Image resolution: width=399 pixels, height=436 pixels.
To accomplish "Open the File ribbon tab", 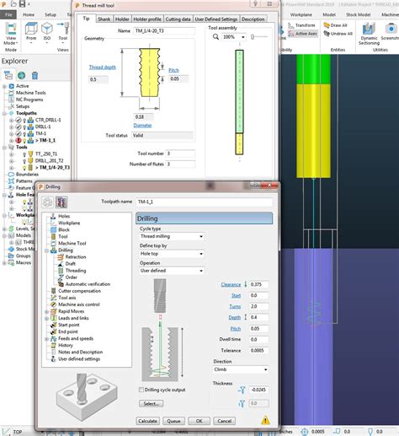I will coord(8,14).
